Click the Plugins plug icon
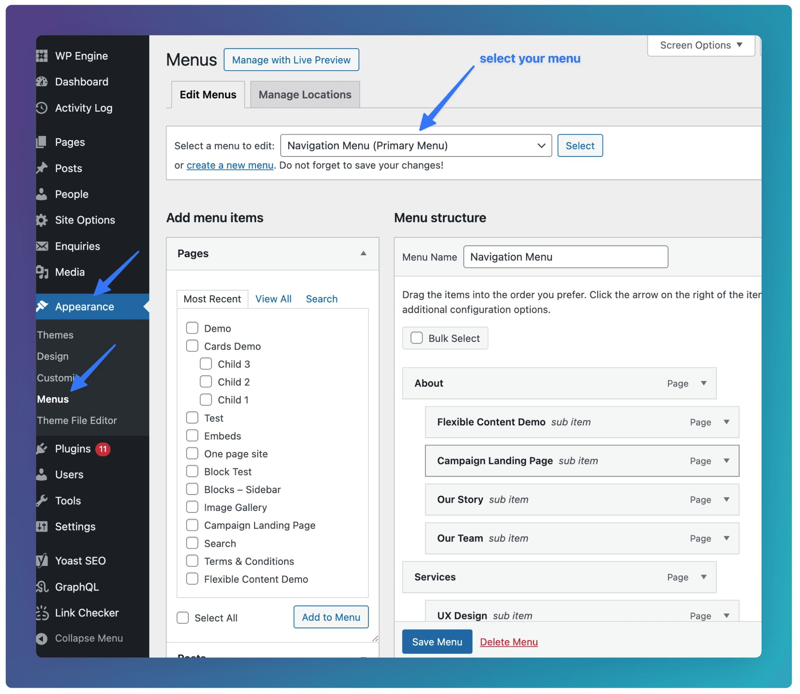 42,448
